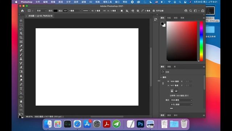Screen dimensions: 232x131
Task: Open the color mode dropdown (RGB 颜色)
Action: (181, 100)
